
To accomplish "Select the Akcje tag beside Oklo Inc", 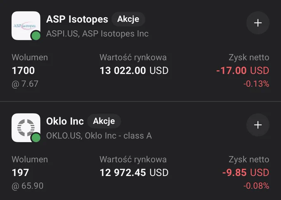I will pos(104,121).
